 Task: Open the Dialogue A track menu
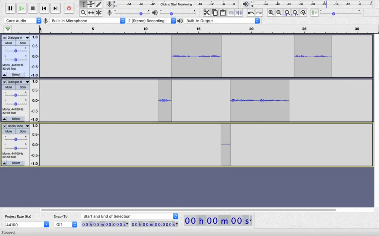18,38
